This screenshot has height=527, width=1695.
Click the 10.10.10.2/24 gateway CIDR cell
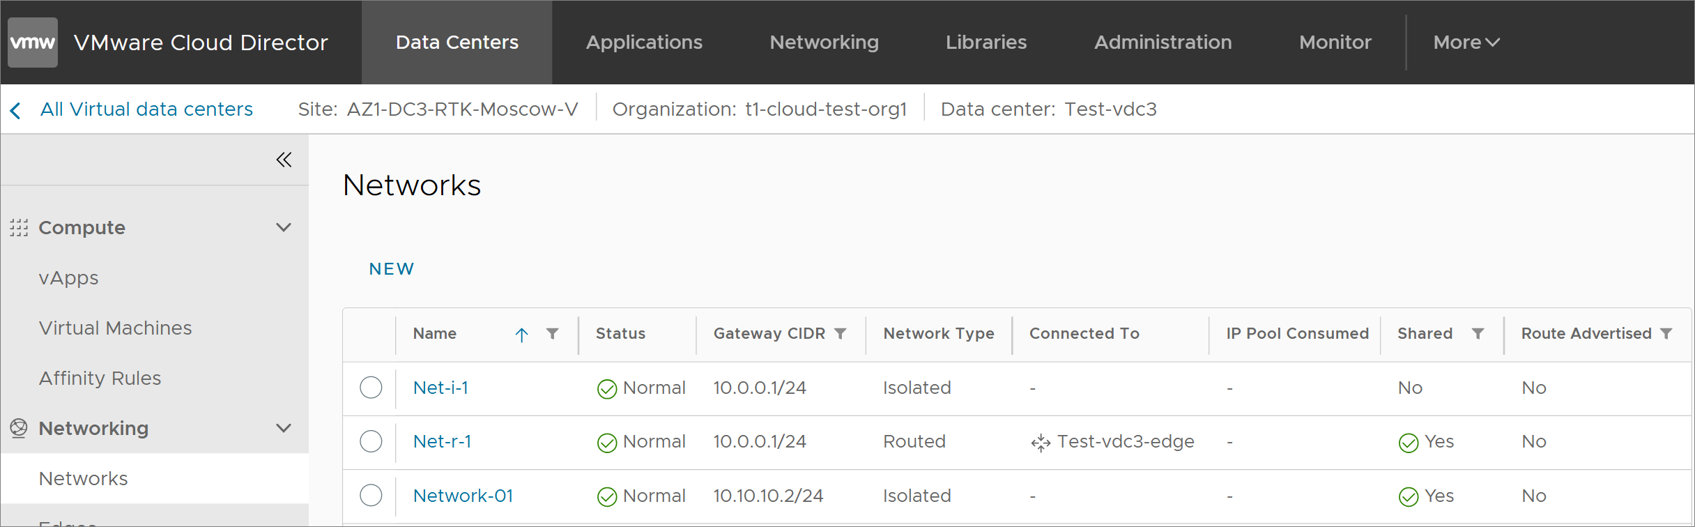768,496
